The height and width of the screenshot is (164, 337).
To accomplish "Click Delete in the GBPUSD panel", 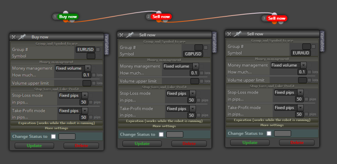I will [x=189, y=144].
